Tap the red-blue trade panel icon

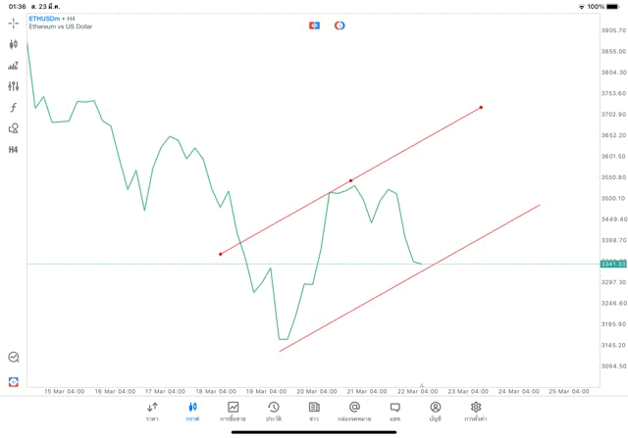(314, 25)
